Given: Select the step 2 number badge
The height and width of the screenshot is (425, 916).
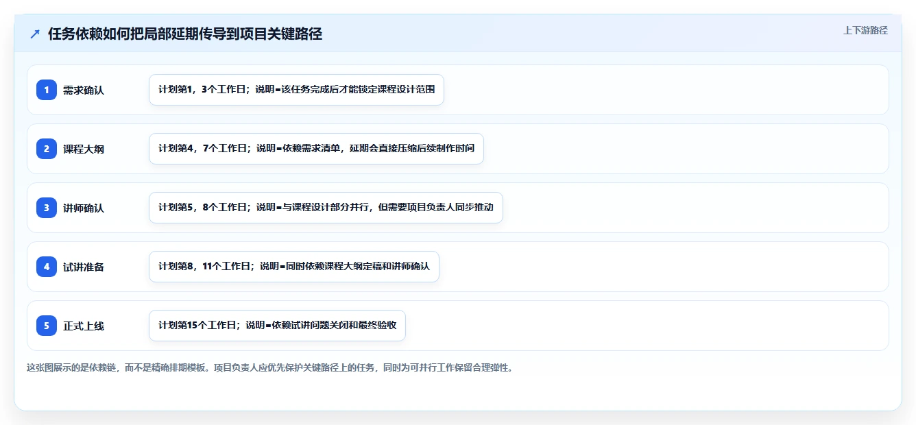Looking at the screenshot, I should click(x=47, y=149).
